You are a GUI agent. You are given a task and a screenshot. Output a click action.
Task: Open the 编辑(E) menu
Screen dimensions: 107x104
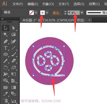[33, 4]
